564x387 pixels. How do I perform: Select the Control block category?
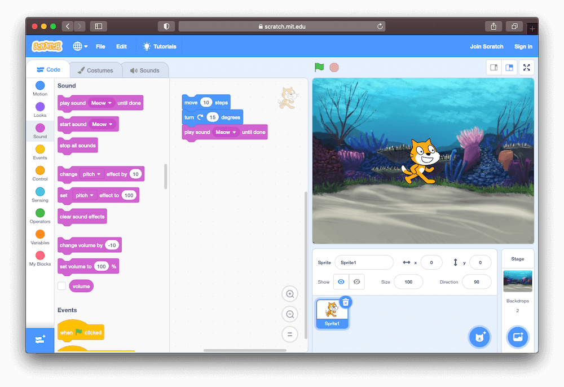(x=40, y=173)
